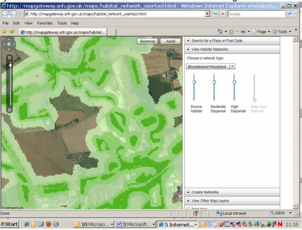The height and width of the screenshot is (230, 302).
Task: Click the Local intranet zone icon
Action: [x=219, y=213]
